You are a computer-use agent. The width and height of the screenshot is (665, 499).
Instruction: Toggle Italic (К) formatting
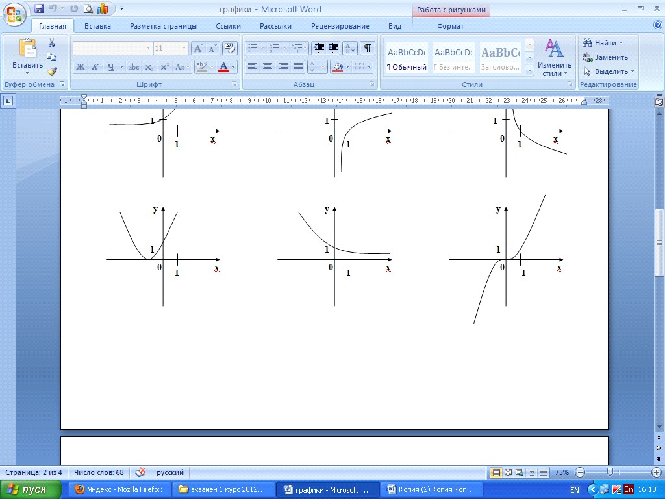coord(95,67)
